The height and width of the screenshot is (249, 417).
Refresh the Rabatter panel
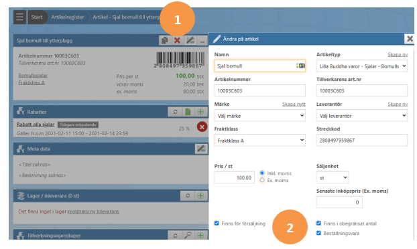coord(175,112)
